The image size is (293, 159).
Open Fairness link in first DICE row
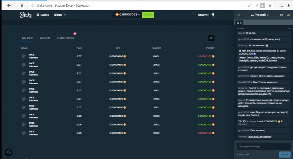(33, 58)
